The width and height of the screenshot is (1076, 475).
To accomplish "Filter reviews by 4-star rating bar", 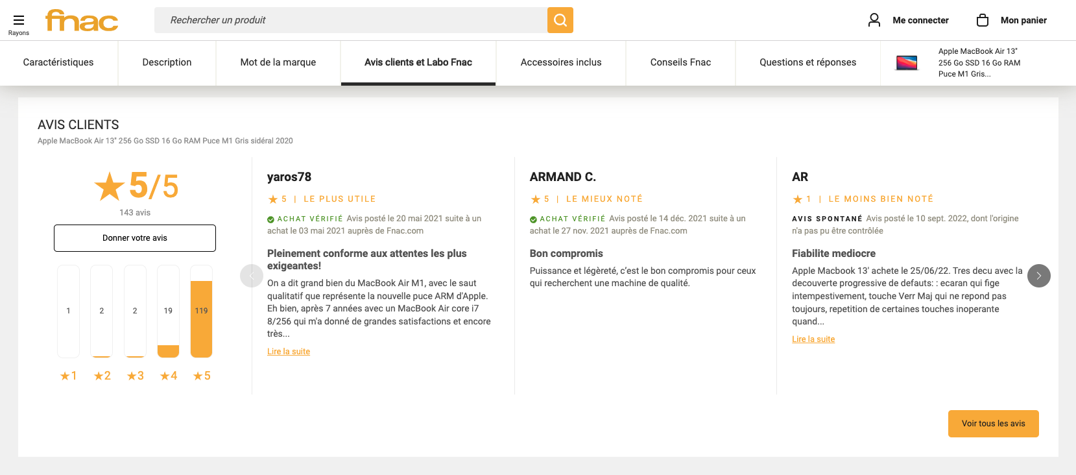I will tap(168, 311).
